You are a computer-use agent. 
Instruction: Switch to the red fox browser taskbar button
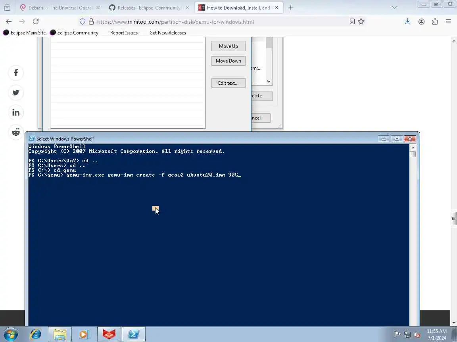(x=109, y=334)
